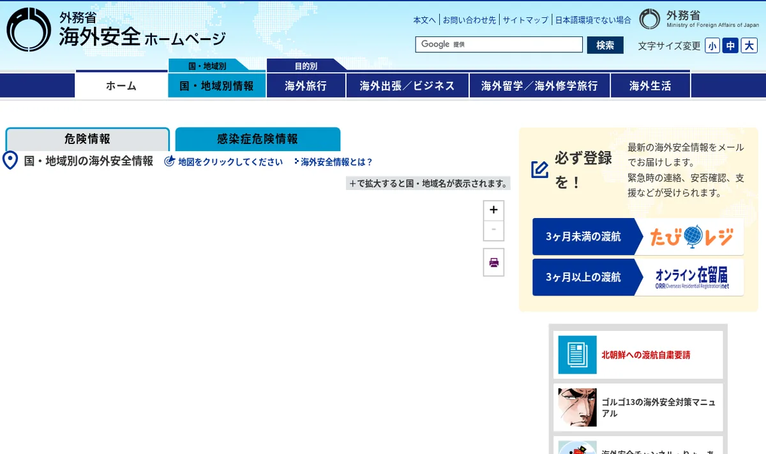Image resolution: width=766 pixels, height=454 pixels.
Task: Open 海外安全情報とは？ link
Action: pos(336,162)
